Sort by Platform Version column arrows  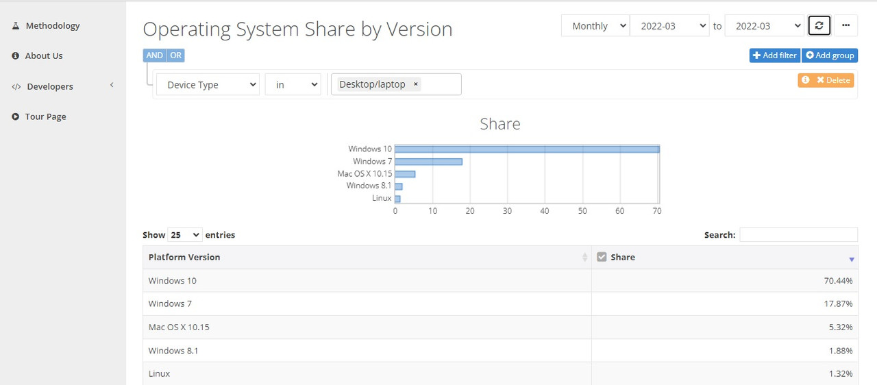(x=584, y=258)
